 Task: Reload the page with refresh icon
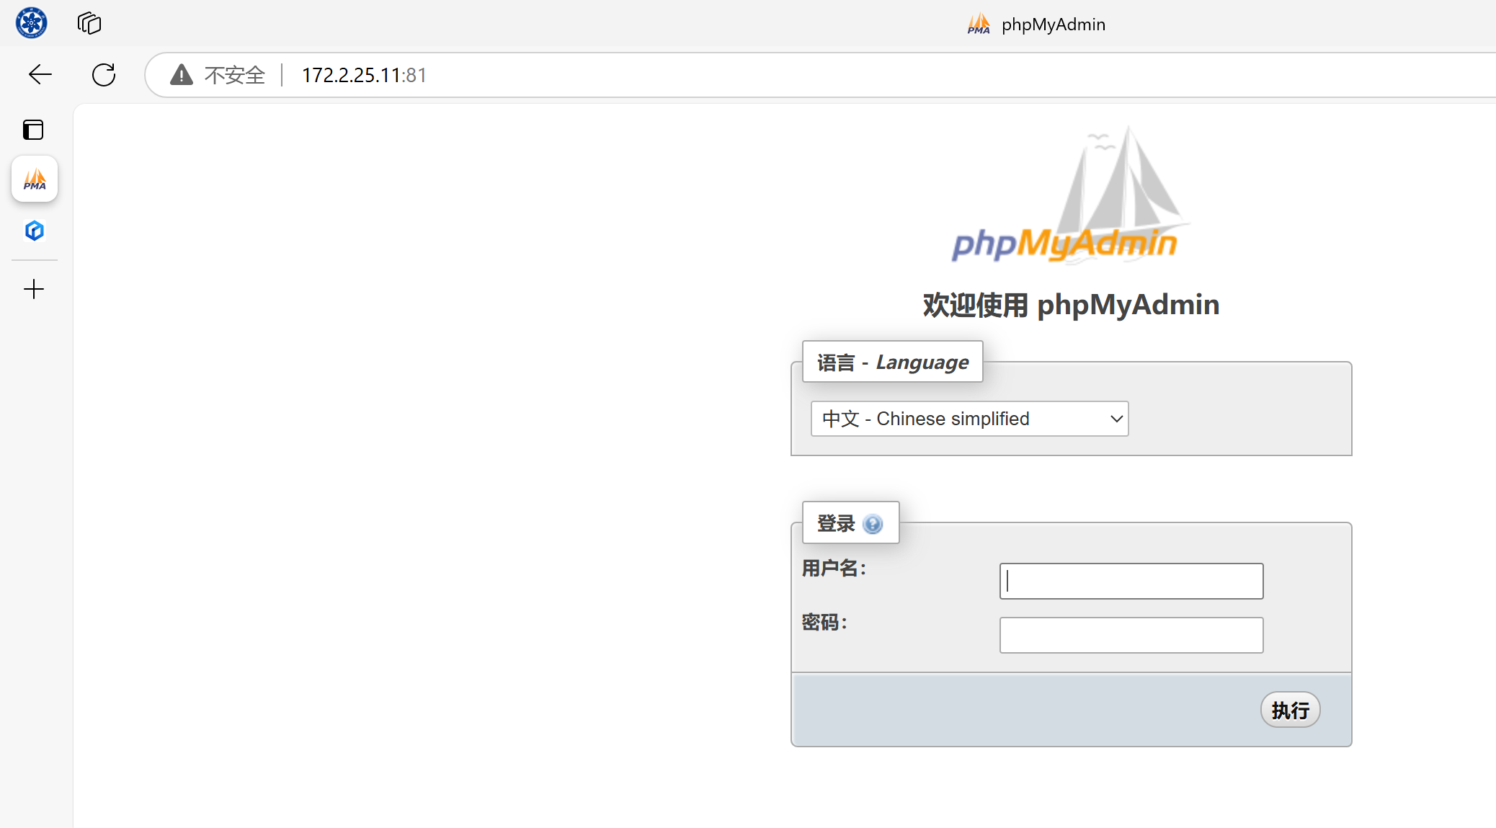point(104,74)
